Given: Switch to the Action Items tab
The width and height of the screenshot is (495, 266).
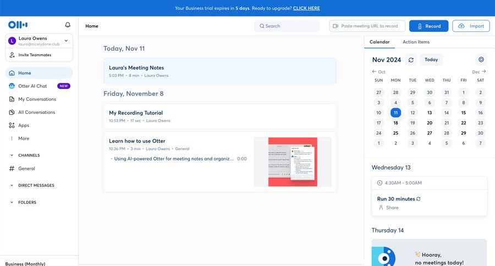Looking at the screenshot, I should [416, 42].
